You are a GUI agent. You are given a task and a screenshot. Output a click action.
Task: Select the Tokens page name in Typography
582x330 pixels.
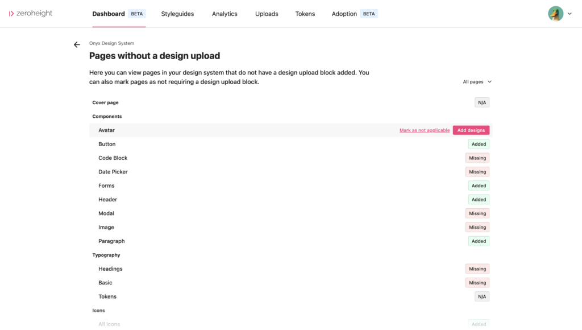coord(107,296)
